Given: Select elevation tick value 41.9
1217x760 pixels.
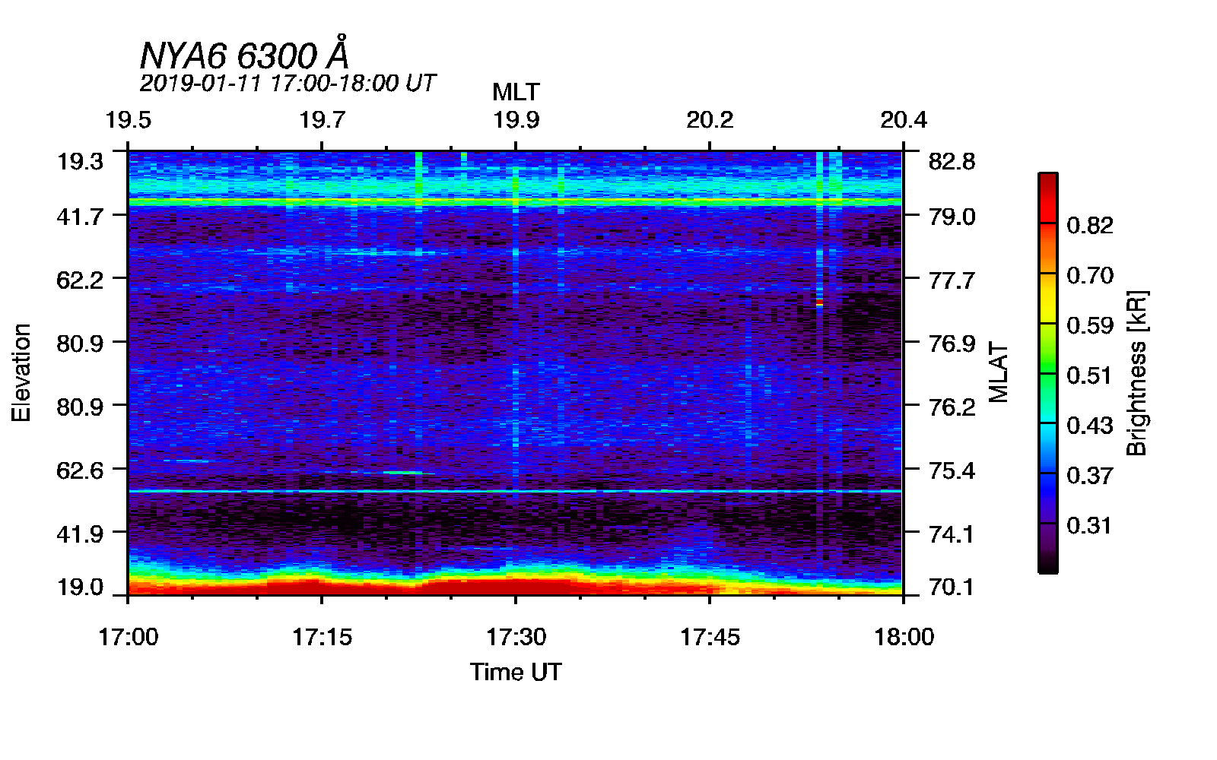Looking at the screenshot, I should click(80, 534).
